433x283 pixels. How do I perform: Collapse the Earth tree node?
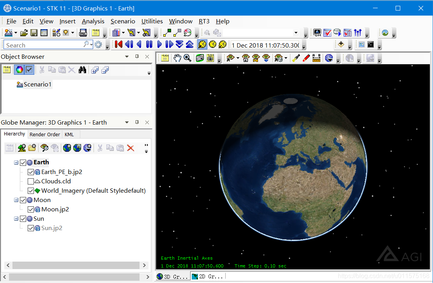coord(16,162)
